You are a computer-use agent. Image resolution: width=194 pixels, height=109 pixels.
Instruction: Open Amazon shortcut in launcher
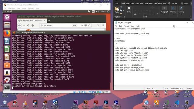[7, 73]
